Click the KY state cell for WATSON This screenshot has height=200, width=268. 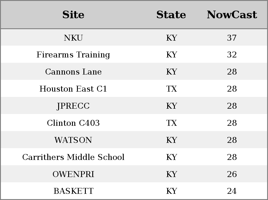tap(171, 140)
